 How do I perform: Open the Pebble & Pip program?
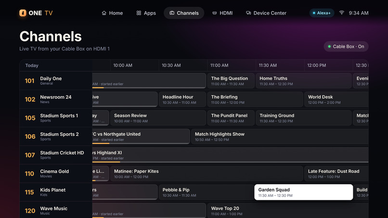click(207, 192)
